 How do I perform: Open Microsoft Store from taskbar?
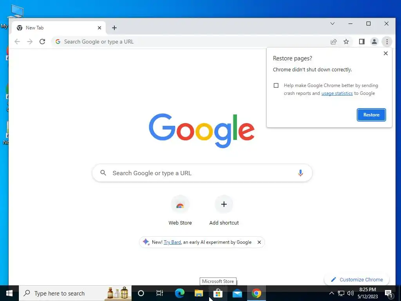[x=218, y=293]
